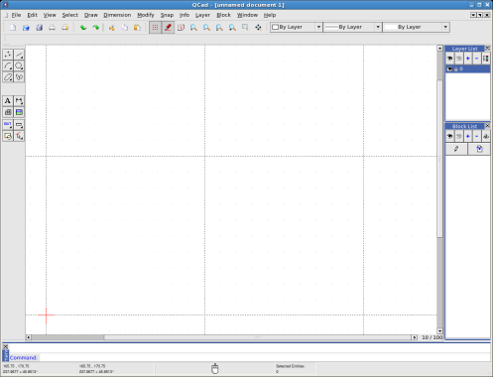The height and width of the screenshot is (377, 493).
Task: Open the Modify menu
Action: pos(146,15)
